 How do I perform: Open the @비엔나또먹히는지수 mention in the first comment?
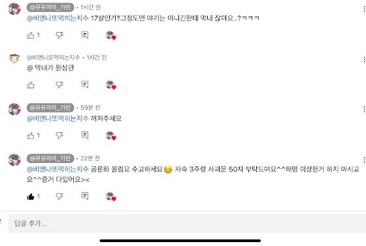point(58,18)
